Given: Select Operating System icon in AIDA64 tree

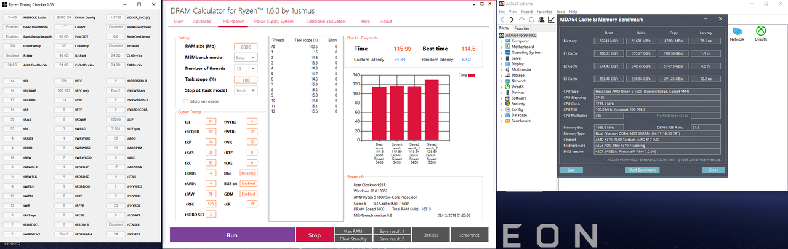Looking at the screenshot, I should point(508,52).
